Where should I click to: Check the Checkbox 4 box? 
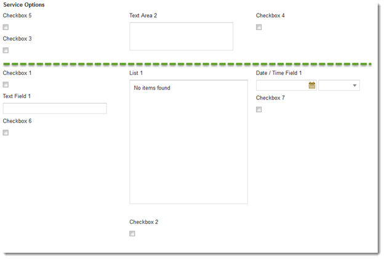coord(259,27)
